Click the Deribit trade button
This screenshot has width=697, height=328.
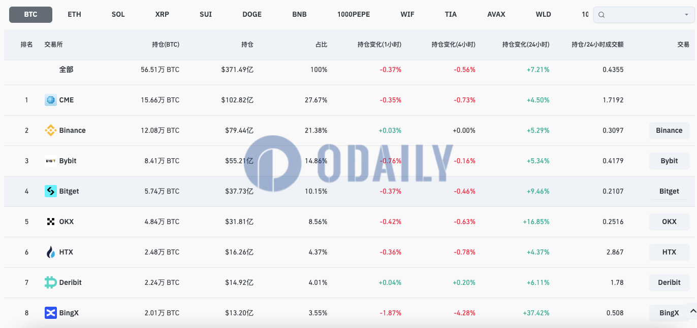(x=669, y=282)
